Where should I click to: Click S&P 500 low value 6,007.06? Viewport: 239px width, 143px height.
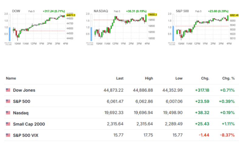174,101
